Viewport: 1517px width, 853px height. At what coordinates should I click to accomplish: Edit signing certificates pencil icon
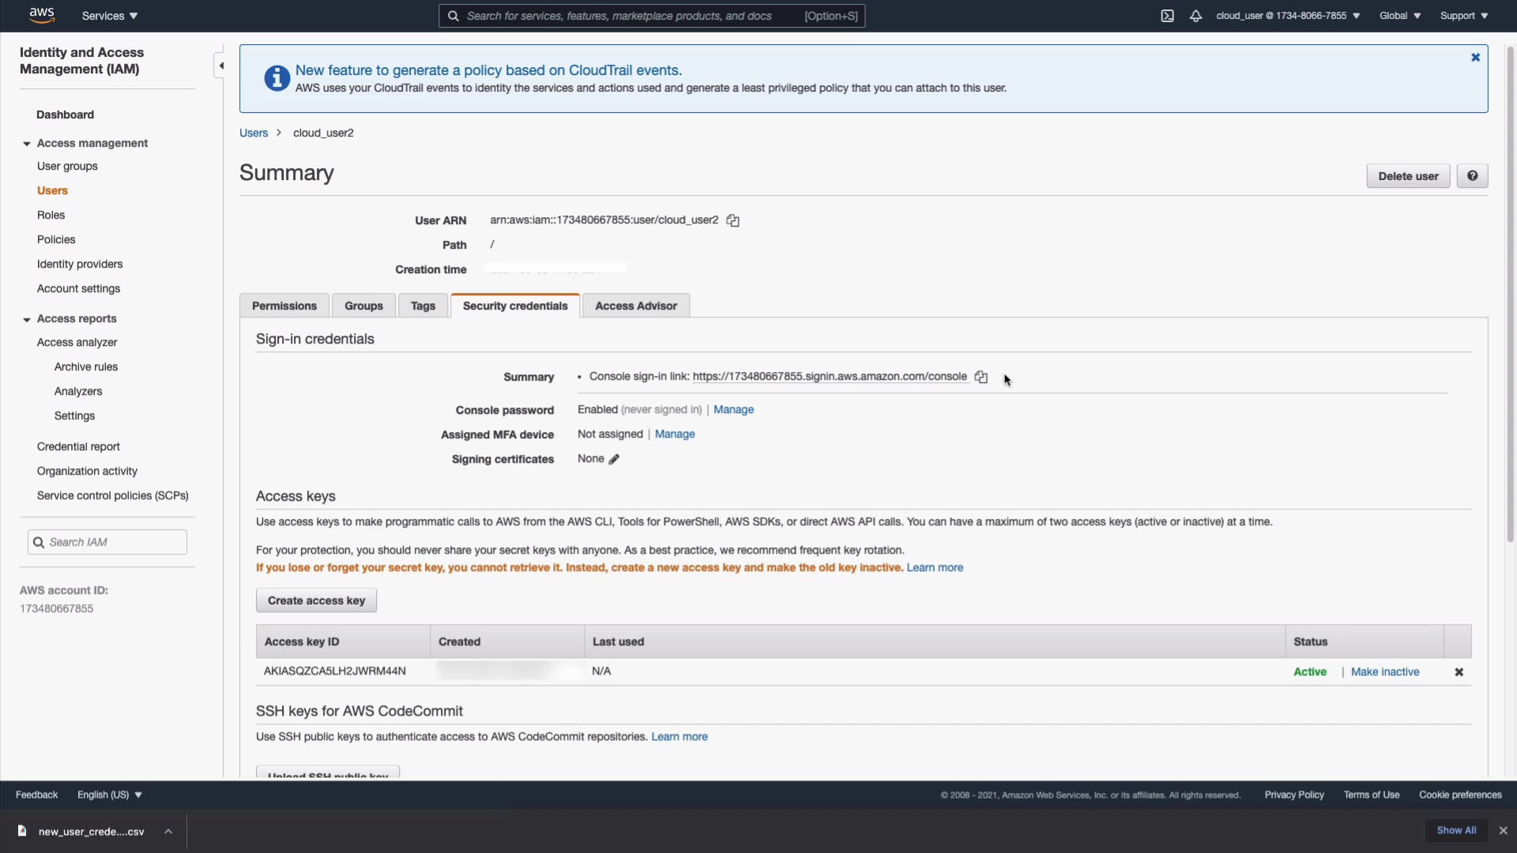[x=614, y=460]
